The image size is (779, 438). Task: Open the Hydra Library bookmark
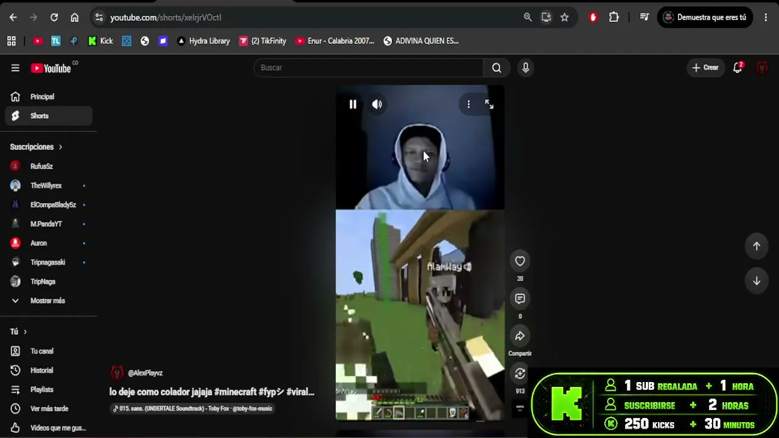pos(203,41)
